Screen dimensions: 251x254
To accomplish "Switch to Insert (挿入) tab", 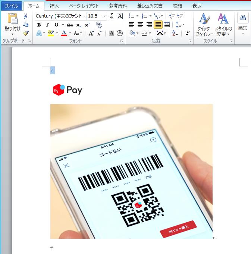I will tap(54, 6).
